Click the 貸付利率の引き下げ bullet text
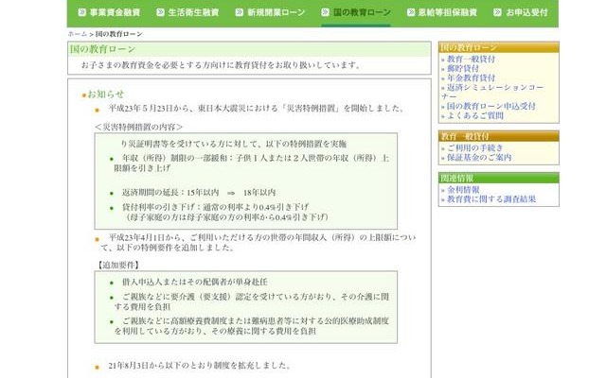Screen dimensions: 606x378 coord(215,207)
